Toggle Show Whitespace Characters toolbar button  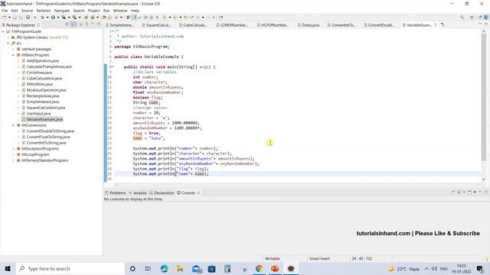click(x=157, y=18)
